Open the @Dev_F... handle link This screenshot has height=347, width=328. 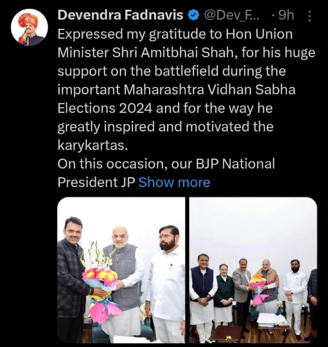tap(231, 15)
